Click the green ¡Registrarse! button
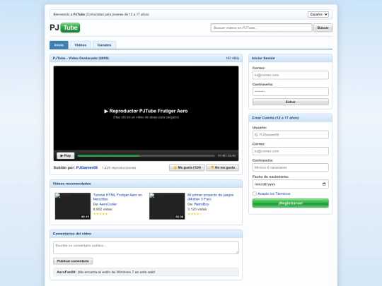Viewport: 382px width, 286px height. pos(291,203)
